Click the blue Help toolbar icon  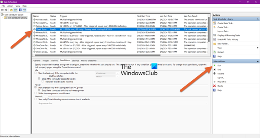(x=20, y=10)
